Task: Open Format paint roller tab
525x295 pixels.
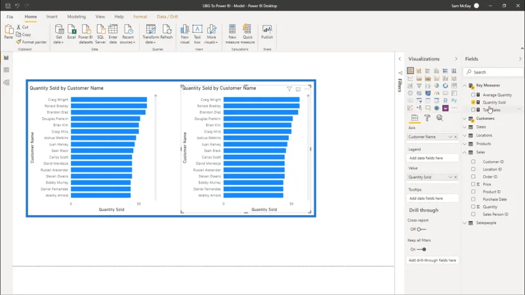Action: tap(427, 118)
